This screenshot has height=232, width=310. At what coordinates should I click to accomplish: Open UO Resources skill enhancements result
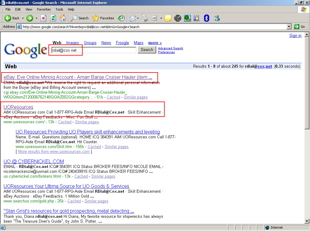tap(88, 132)
